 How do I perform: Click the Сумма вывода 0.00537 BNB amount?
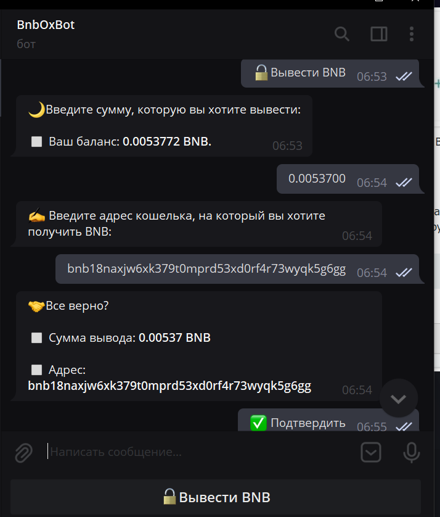174,337
